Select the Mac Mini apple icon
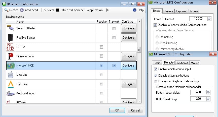The height and width of the screenshot is (117, 218). [10, 75]
